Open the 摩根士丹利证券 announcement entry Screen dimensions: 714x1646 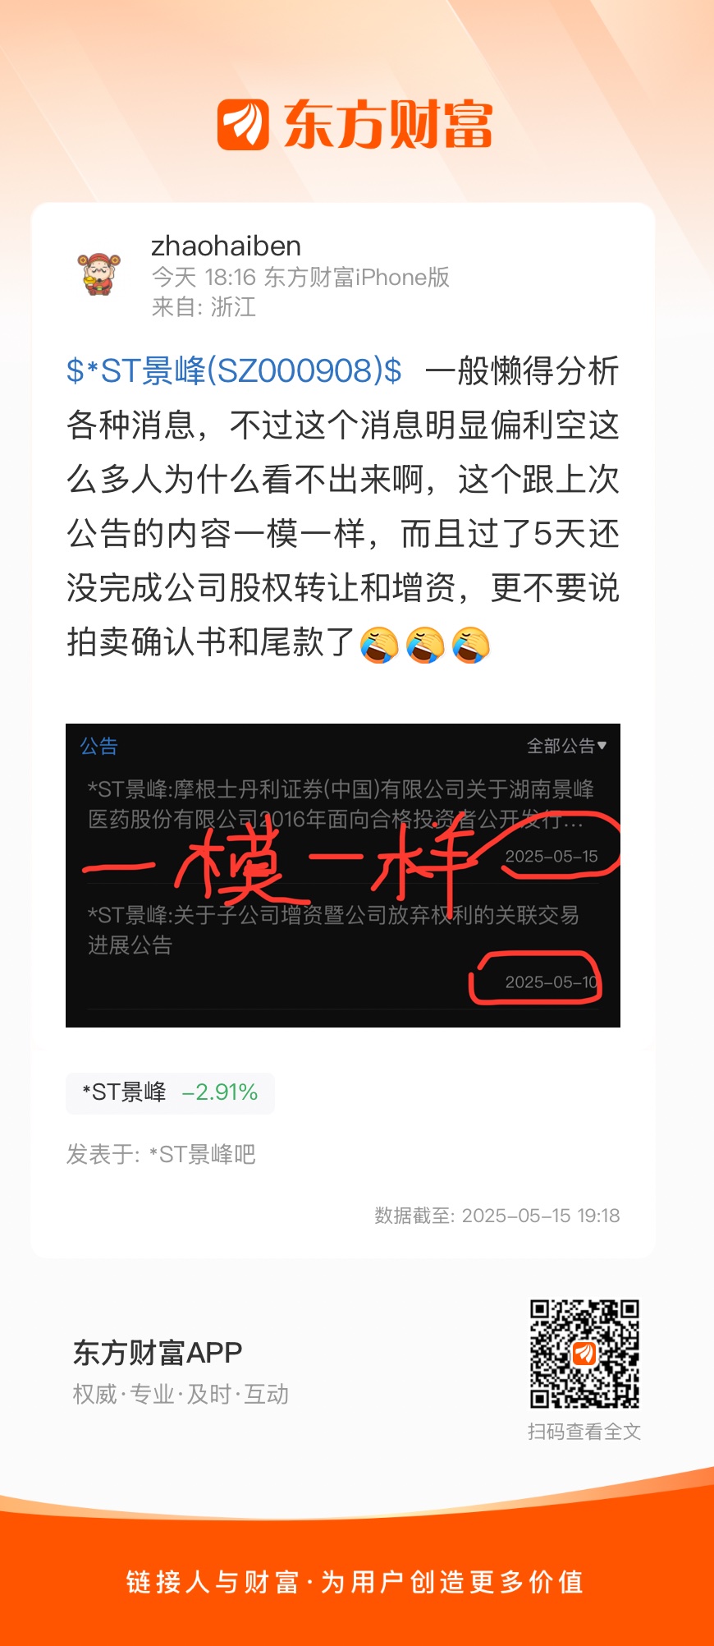click(341, 805)
